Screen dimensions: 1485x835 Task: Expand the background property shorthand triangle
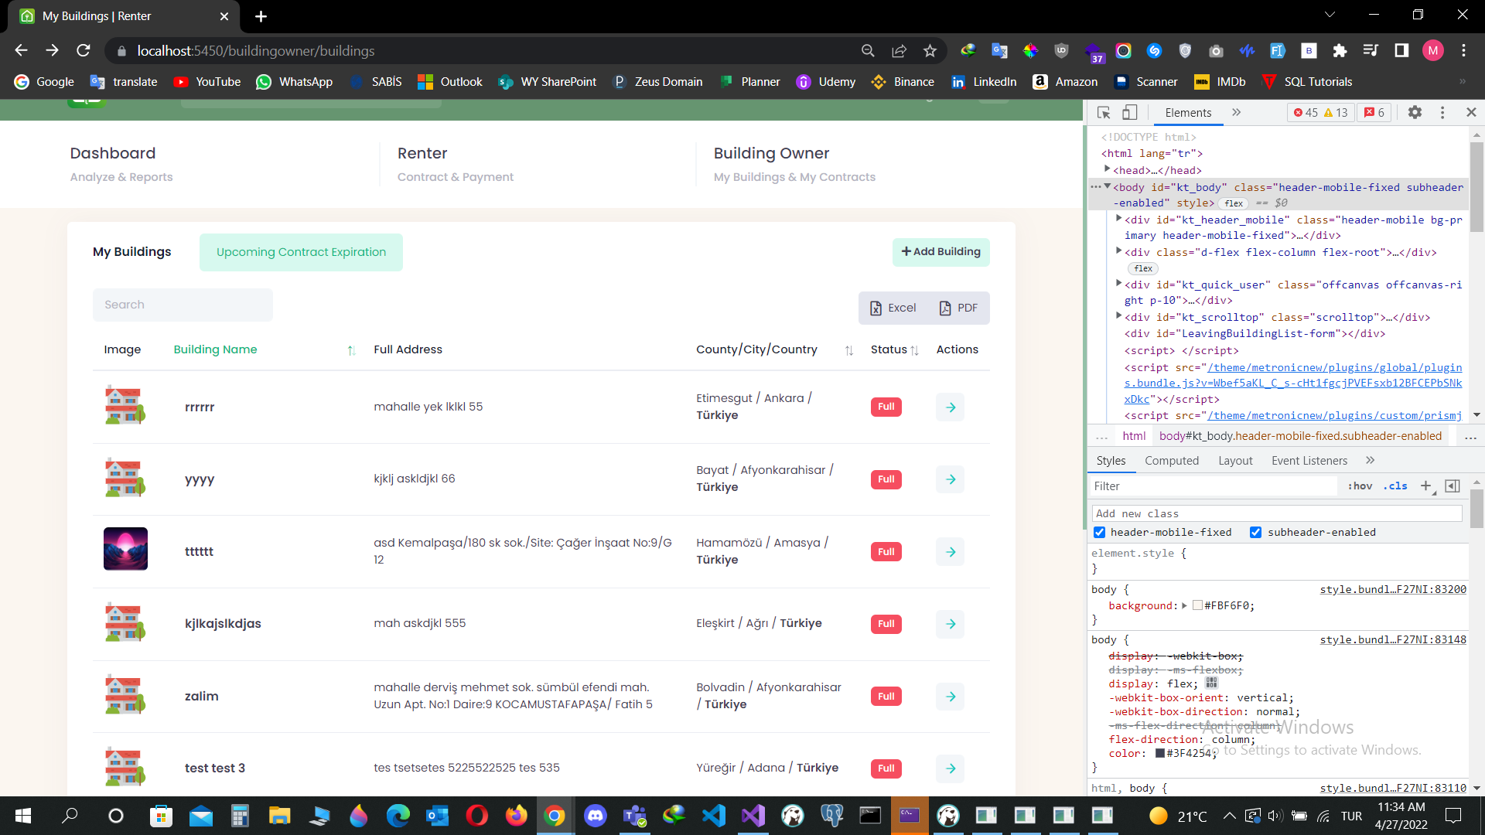(x=1184, y=606)
